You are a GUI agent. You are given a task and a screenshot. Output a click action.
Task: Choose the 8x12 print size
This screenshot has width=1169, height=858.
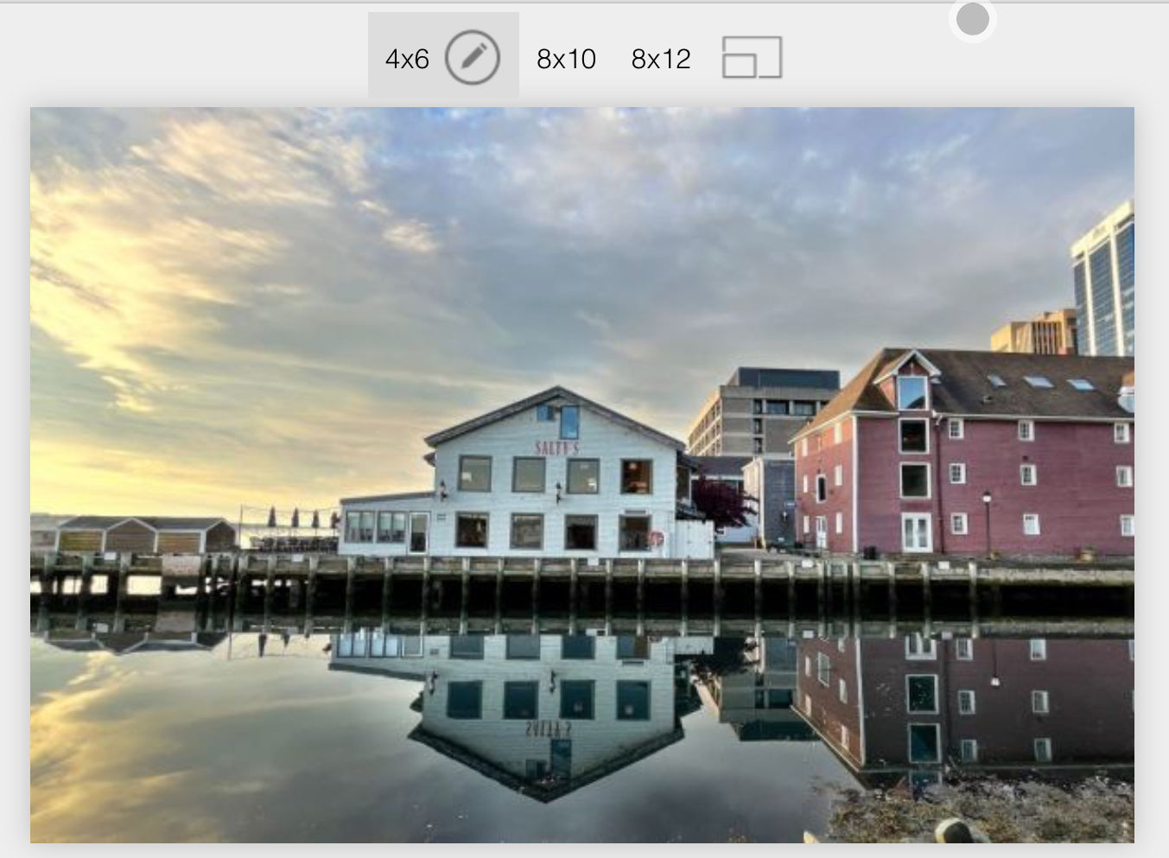point(661,59)
